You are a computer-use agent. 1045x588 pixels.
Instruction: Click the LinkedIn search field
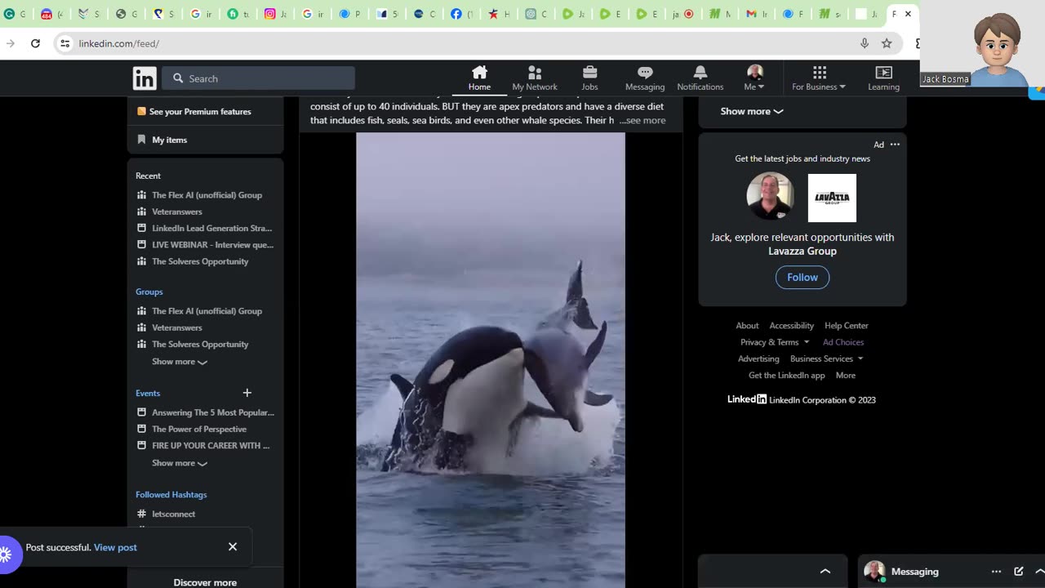[x=258, y=78]
